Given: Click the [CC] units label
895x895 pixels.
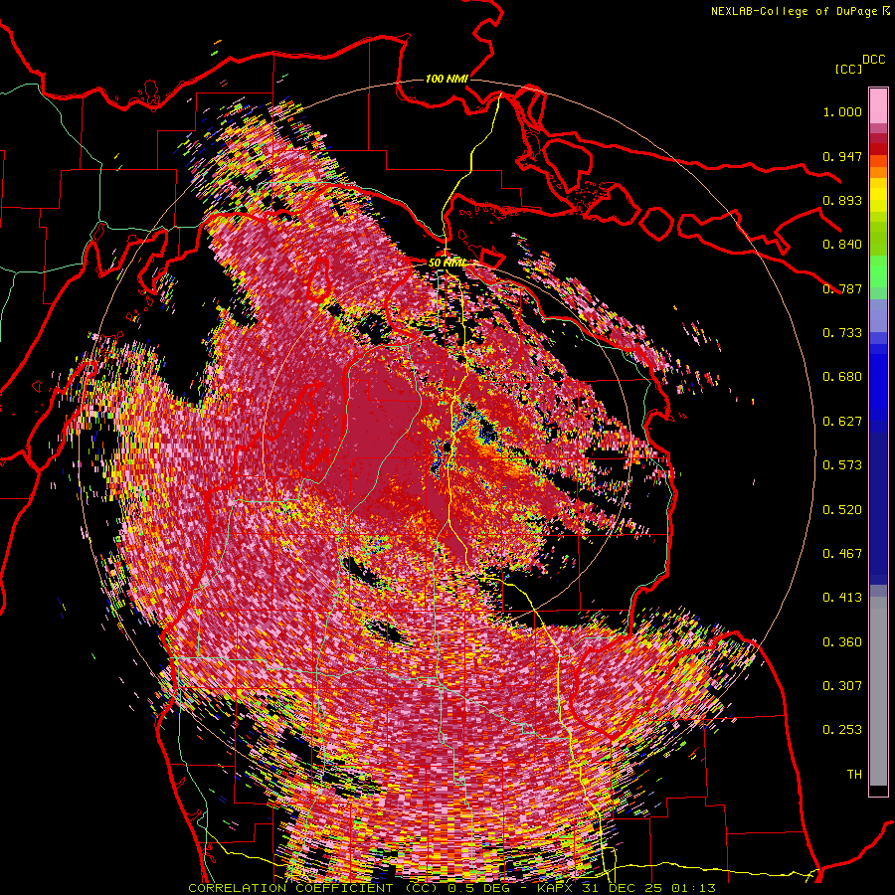Looking at the screenshot, I should tap(849, 69).
